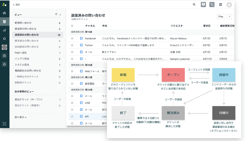Sort by the 要求日 column header
The image size is (245, 141).
207,26
